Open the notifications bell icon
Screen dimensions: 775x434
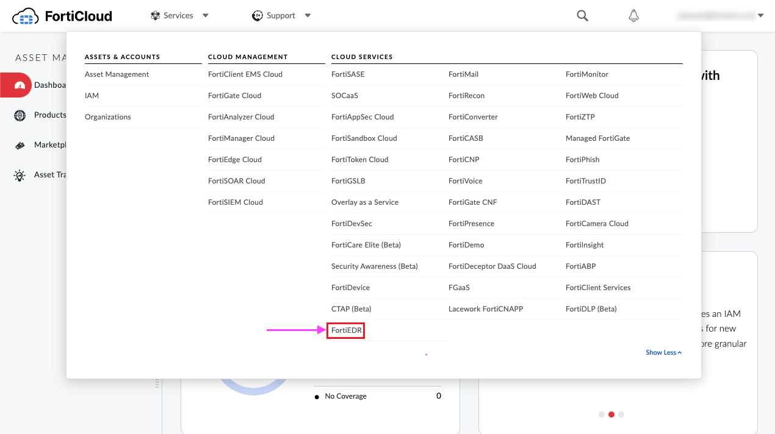click(633, 16)
